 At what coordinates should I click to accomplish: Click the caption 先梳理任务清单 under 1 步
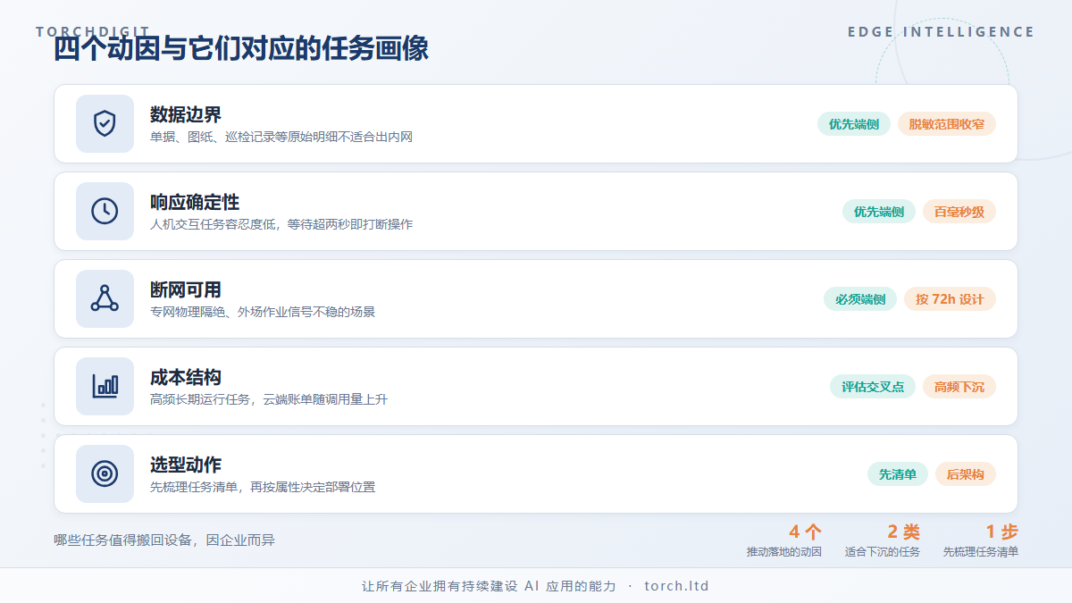[981, 552]
